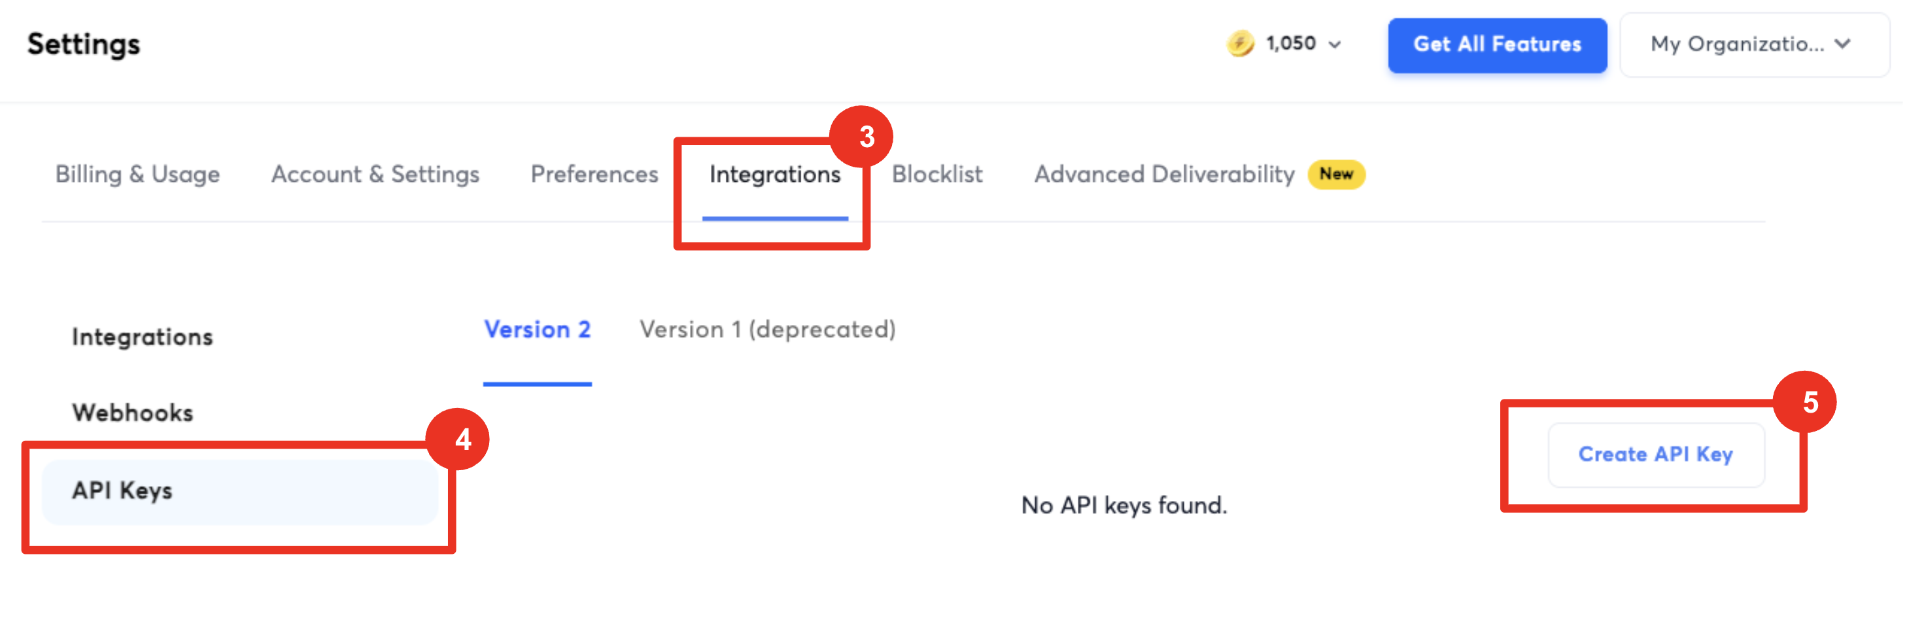The height and width of the screenshot is (633, 1924).
Task: Switch to Version 1 (deprecated) tab
Action: click(766, 329)
